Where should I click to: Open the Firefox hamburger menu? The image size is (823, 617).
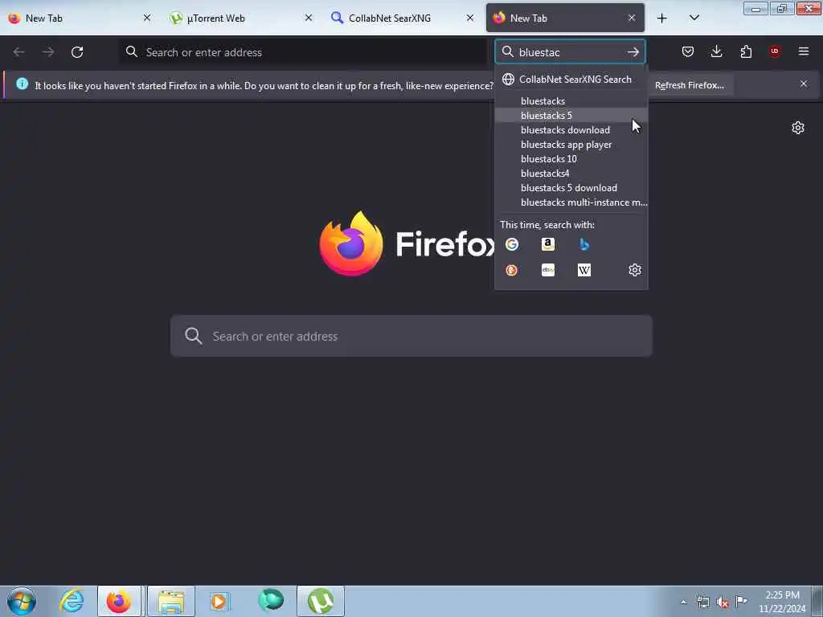[x=804, y=51]
